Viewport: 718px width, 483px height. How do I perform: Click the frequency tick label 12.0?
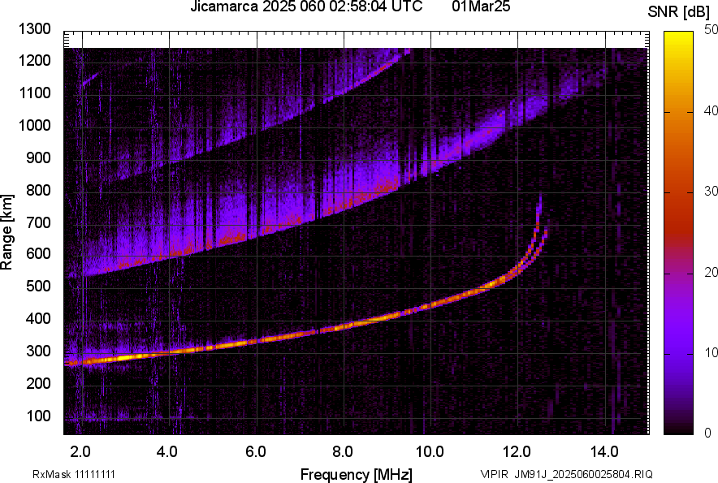click(x=517, y=452)
